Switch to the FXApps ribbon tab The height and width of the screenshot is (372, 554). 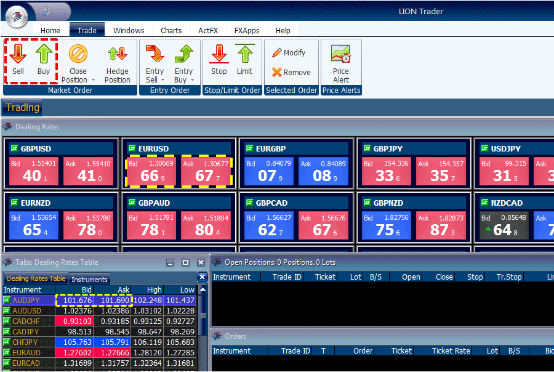[247, 30]
